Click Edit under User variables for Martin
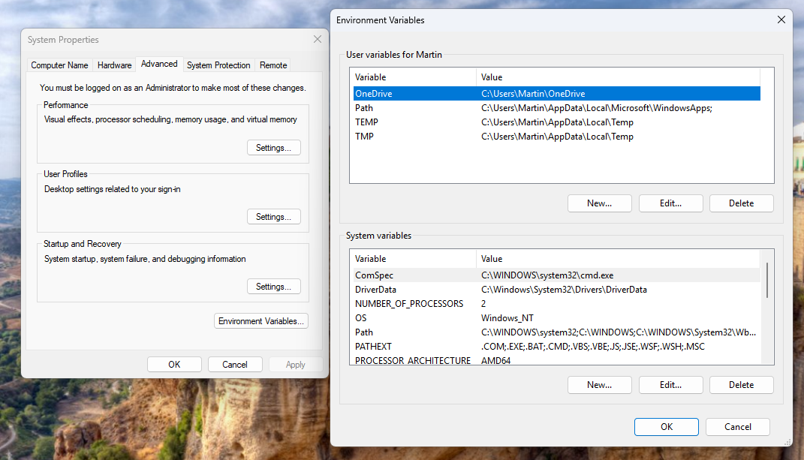This screenshot has width=804, height=460. tap(670, 203)
